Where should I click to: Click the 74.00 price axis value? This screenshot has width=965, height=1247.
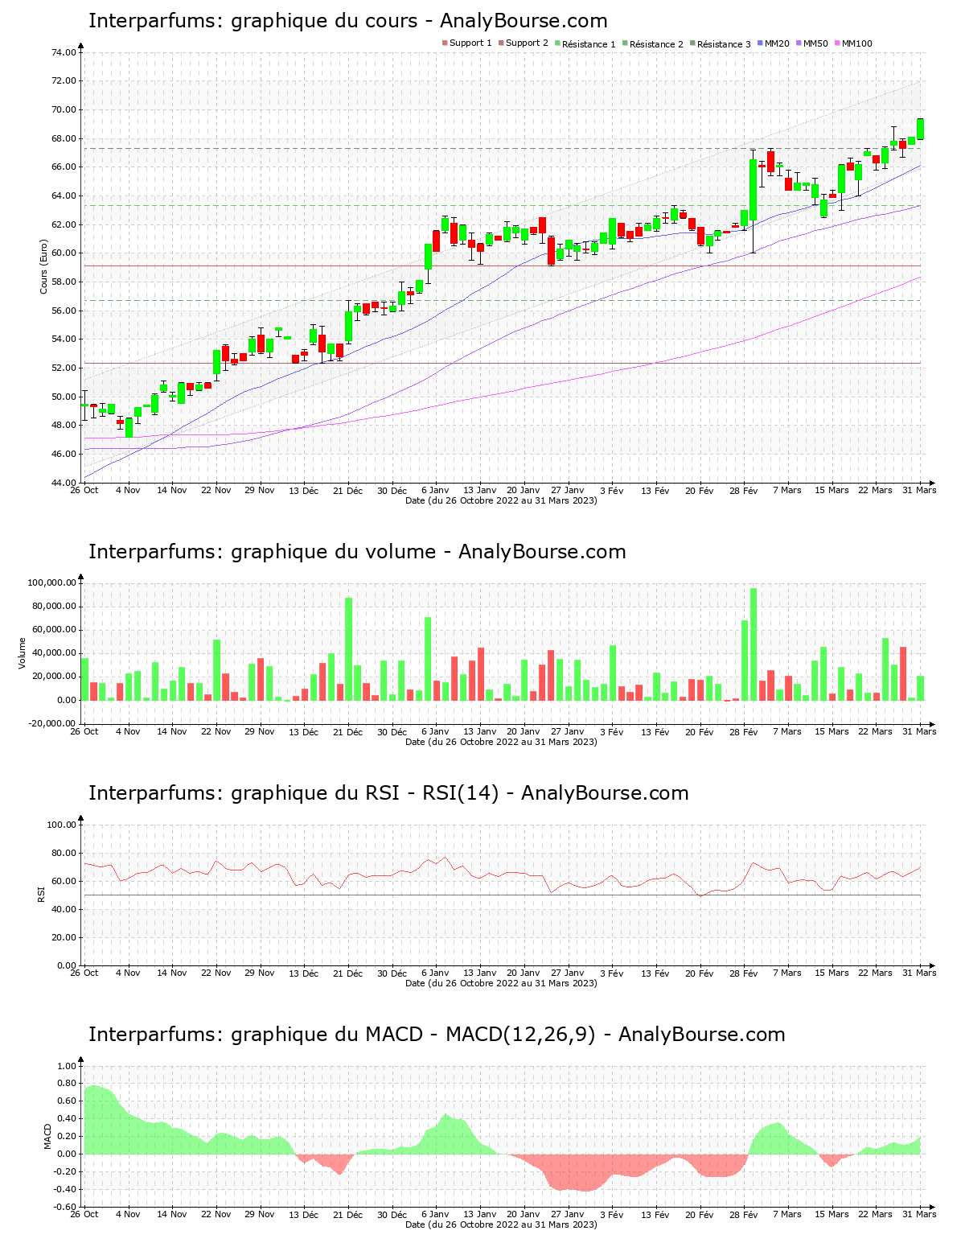pyautogui.click(x=64, y=52)
